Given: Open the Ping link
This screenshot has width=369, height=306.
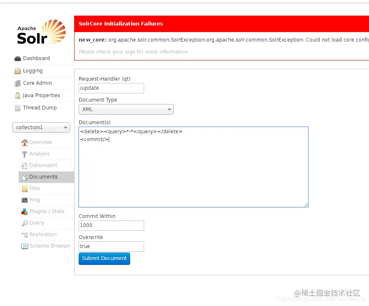Looking at the screenshot, I should (x=34, y=200).
